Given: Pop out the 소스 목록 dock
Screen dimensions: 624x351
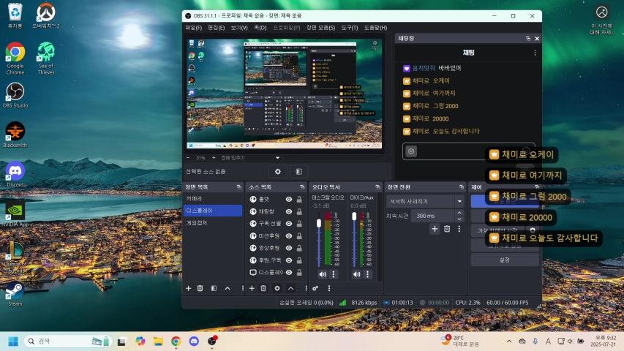Looking at the screenshot, I should pyautogui.click(x=302, y=187).
